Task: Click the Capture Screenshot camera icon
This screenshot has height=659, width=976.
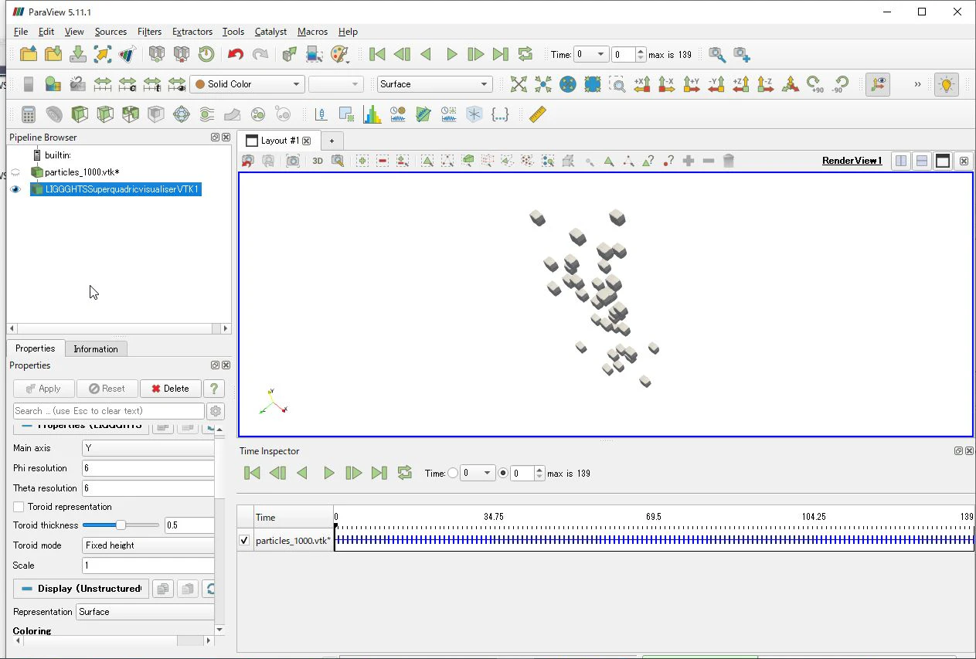Action: point(292,161)
